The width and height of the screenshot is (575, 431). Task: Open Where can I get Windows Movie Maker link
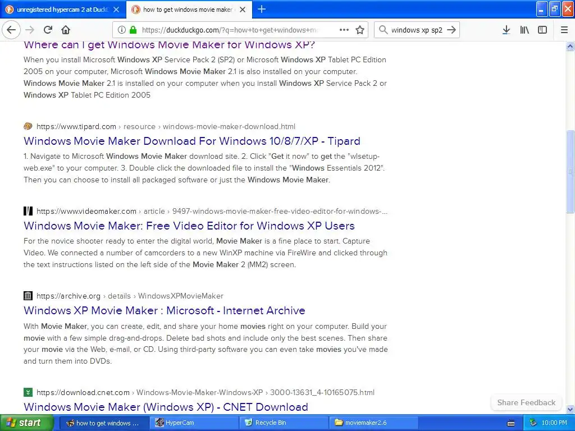(x=170, y=45)
